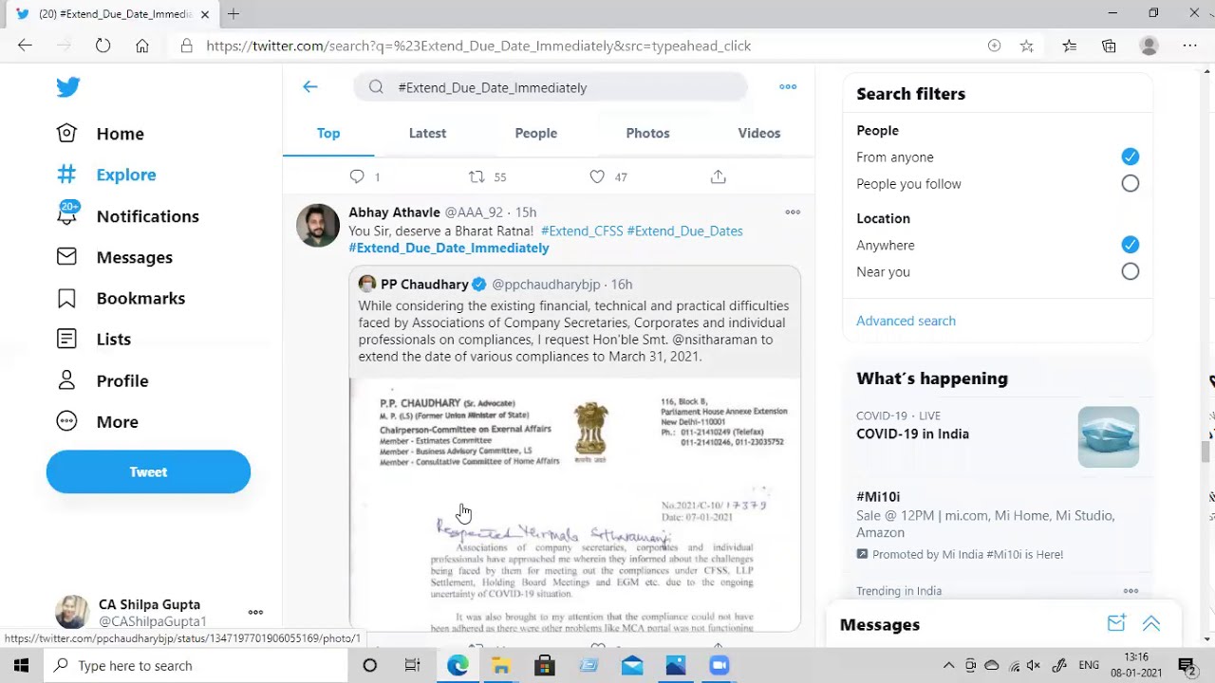This screenshot has width=1215, height=683.
Task: Click the COVID-19 mask thumbnail
Action: (x=1108, y=436)
